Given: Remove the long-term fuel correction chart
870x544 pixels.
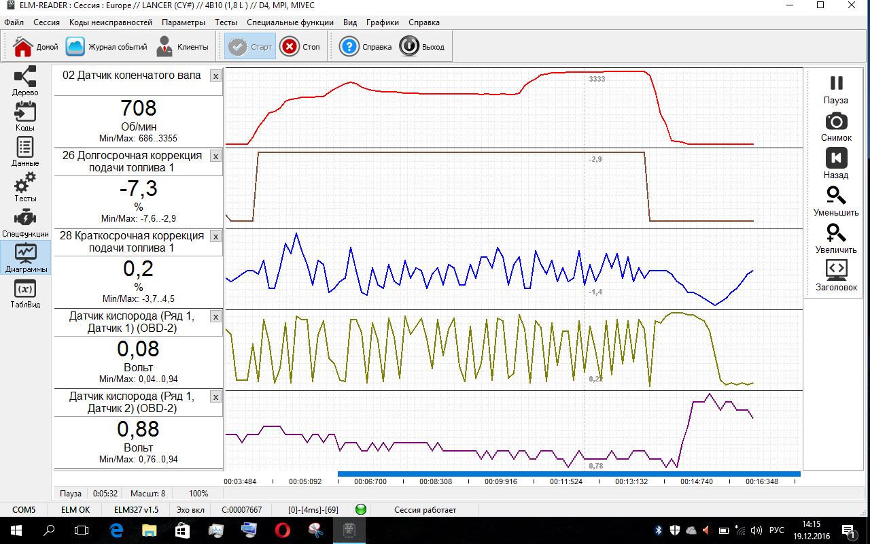Looking at the screenshot, I should (215, 156).
